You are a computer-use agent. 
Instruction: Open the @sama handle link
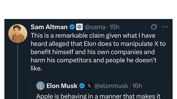click(95, 27)
